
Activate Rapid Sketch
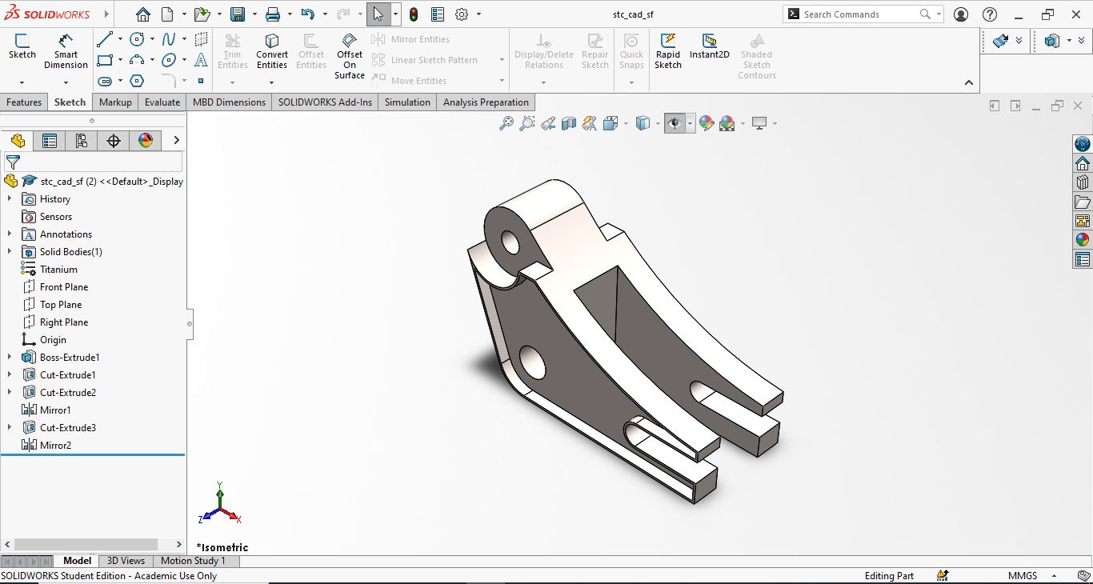tap(668, 52)
